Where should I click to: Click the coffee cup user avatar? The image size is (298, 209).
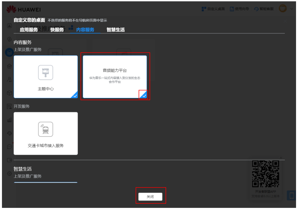point(283,8)
